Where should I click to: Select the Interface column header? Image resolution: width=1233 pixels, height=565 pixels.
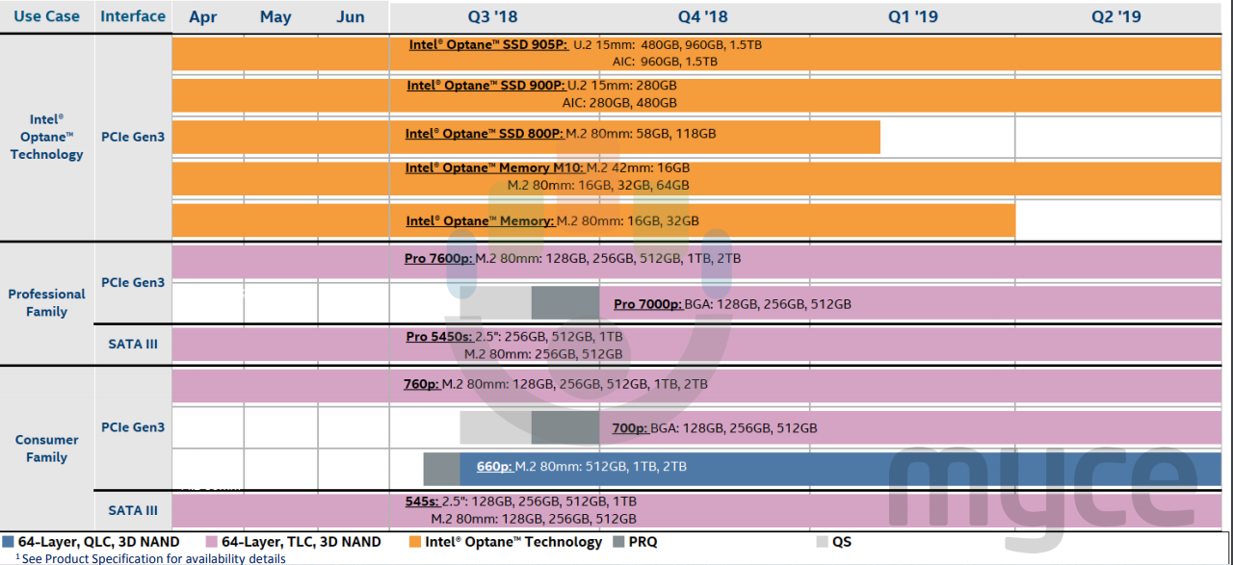click(x=133, y=15)
